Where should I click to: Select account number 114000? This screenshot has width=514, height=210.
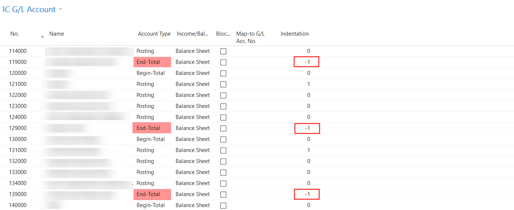click(18, 51)
